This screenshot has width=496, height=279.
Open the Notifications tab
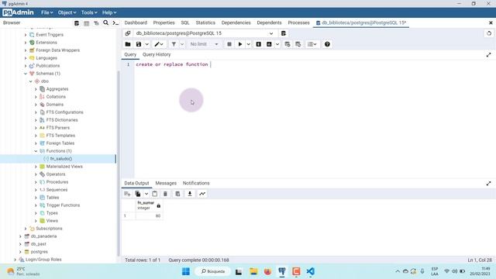point(196,183)
